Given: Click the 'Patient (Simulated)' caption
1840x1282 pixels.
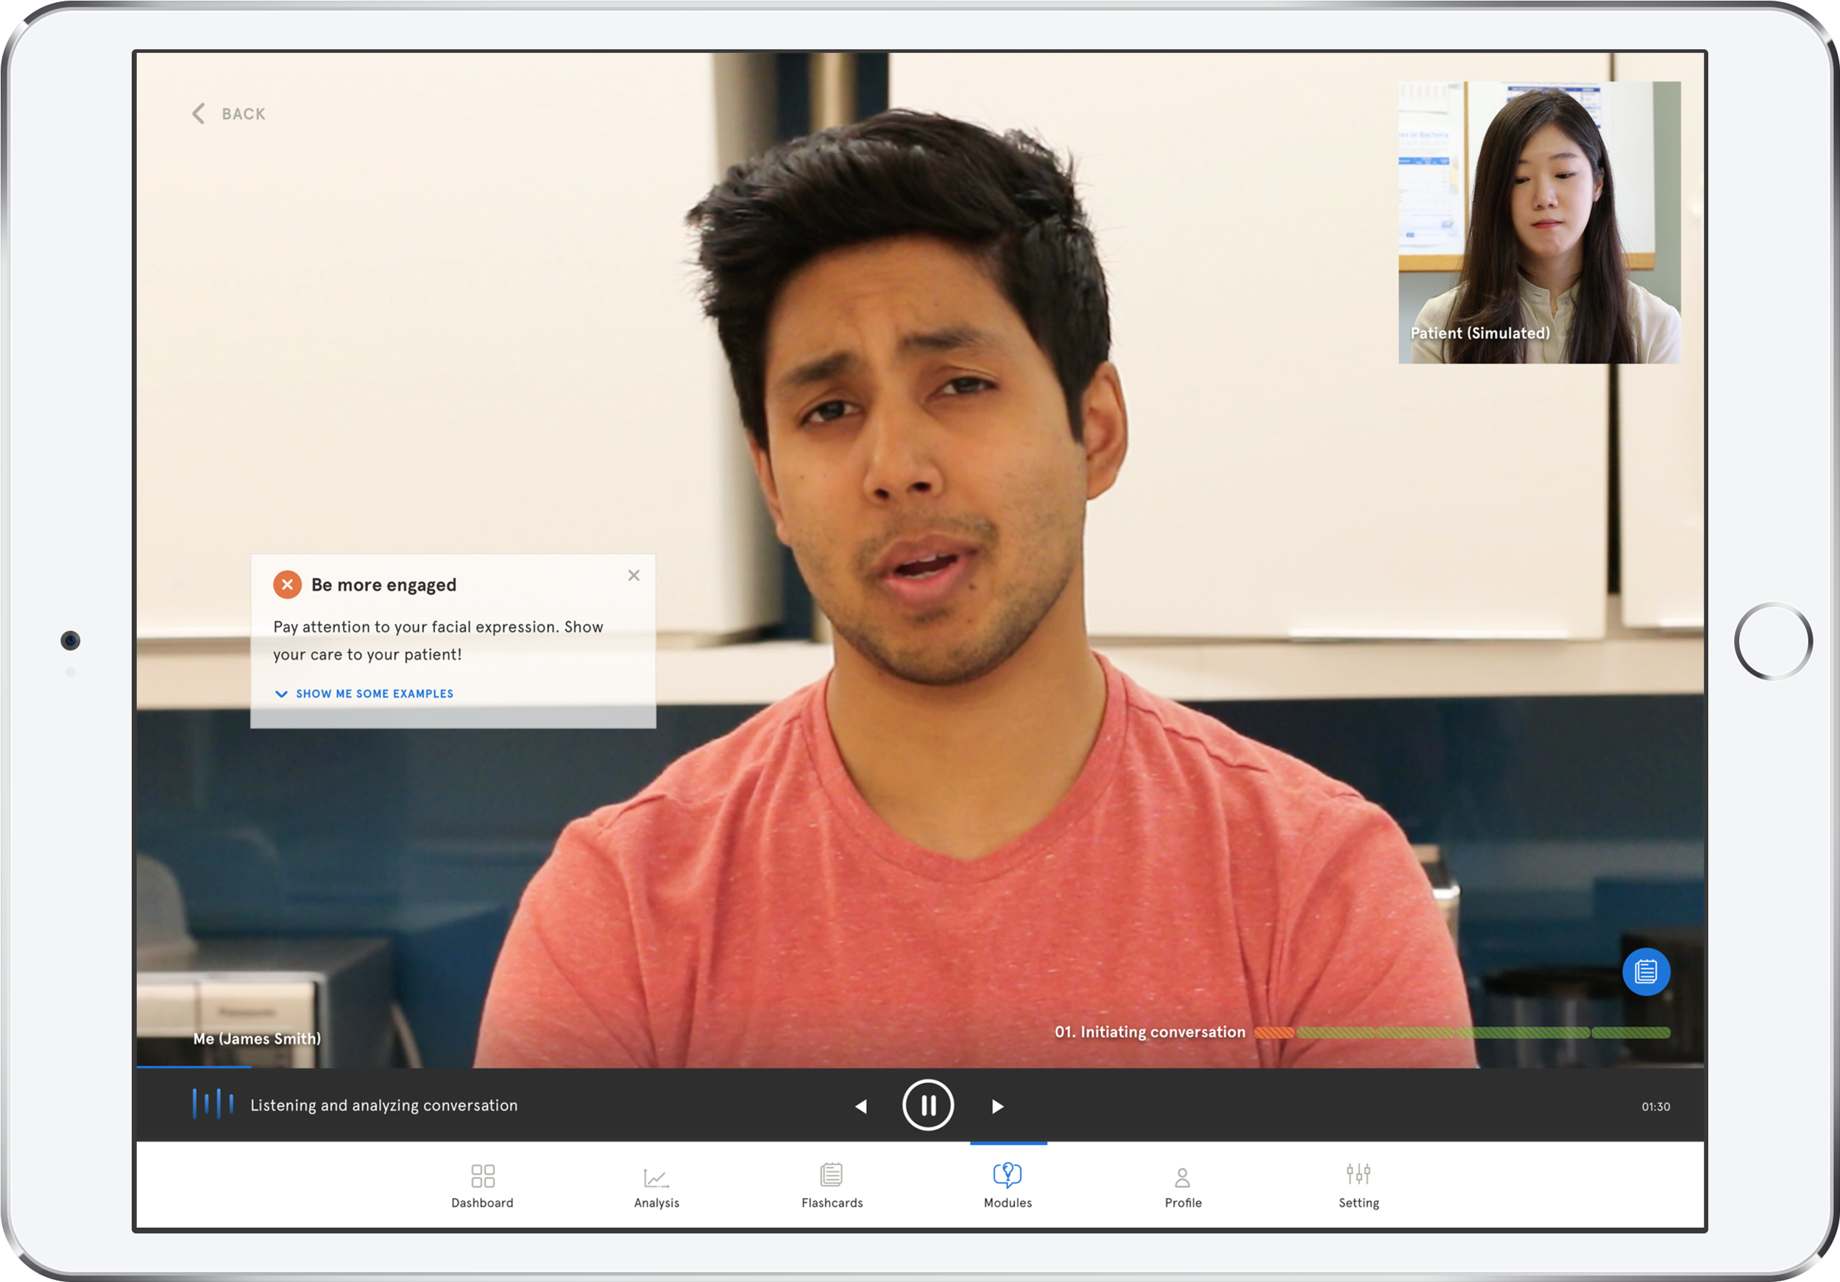Looking at the screenshot, I should 1479,333.
